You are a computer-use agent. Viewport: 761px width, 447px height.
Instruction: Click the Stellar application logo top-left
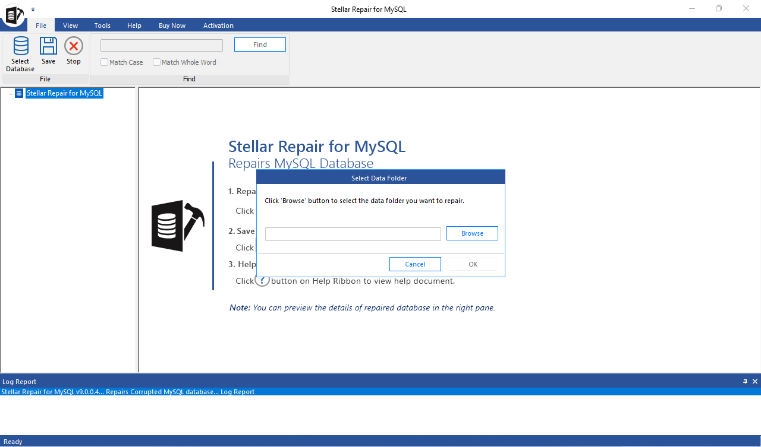point(13,15)
